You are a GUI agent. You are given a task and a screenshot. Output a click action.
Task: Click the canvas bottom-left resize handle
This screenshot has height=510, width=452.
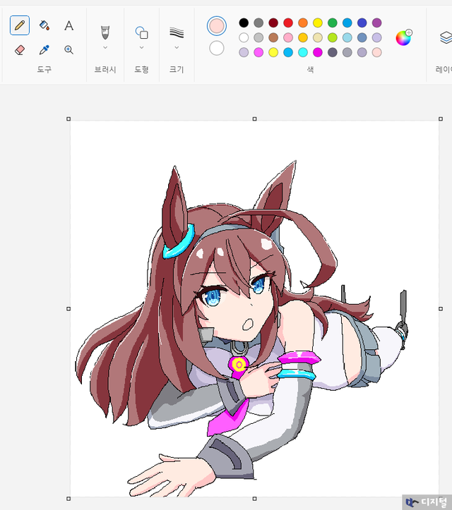[69, 498]
